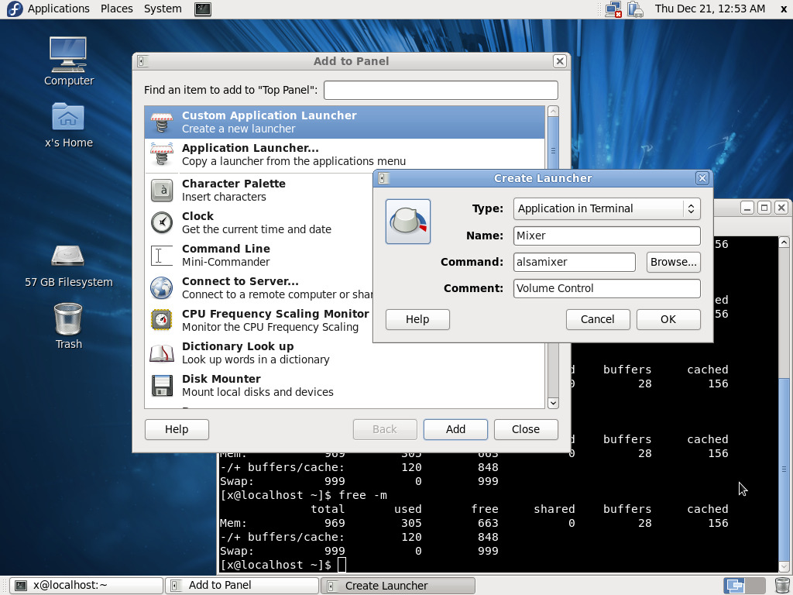Viewport: 793px width, 595px height.
Task: Open the Applications menu
Action: click(50, 9)
